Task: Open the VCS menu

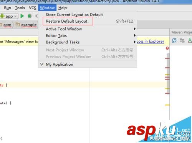Action: click(x=33, y=8)
